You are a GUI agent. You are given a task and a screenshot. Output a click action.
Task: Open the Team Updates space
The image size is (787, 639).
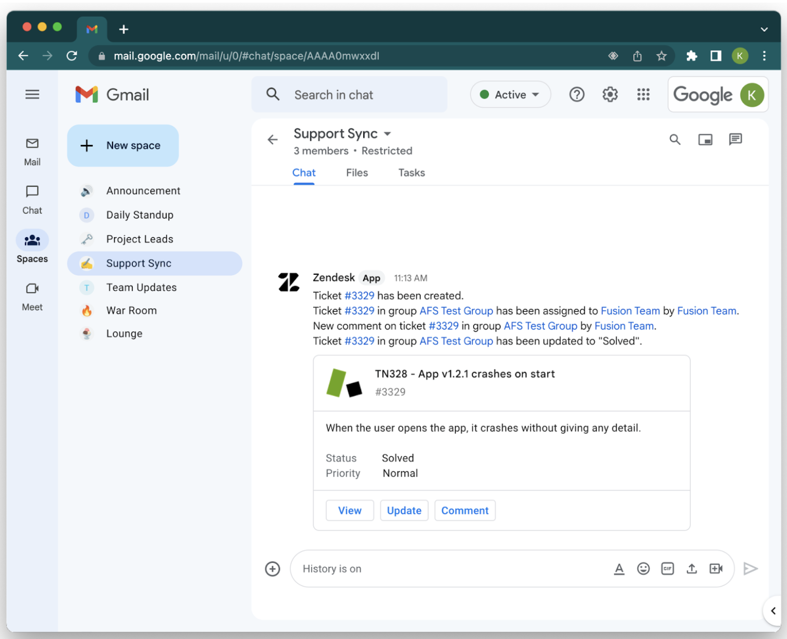[155, 287]
